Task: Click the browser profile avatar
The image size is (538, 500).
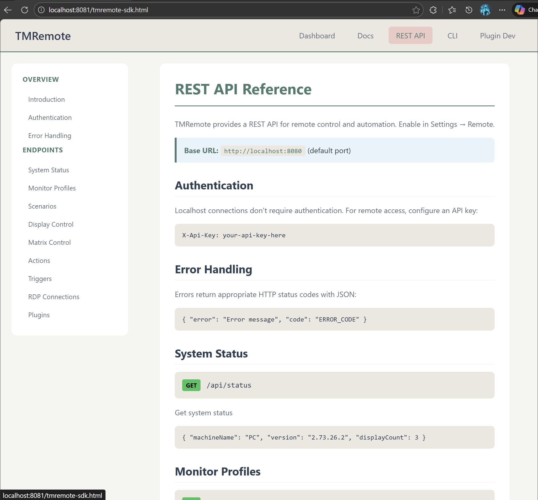Action: [485, 10]
